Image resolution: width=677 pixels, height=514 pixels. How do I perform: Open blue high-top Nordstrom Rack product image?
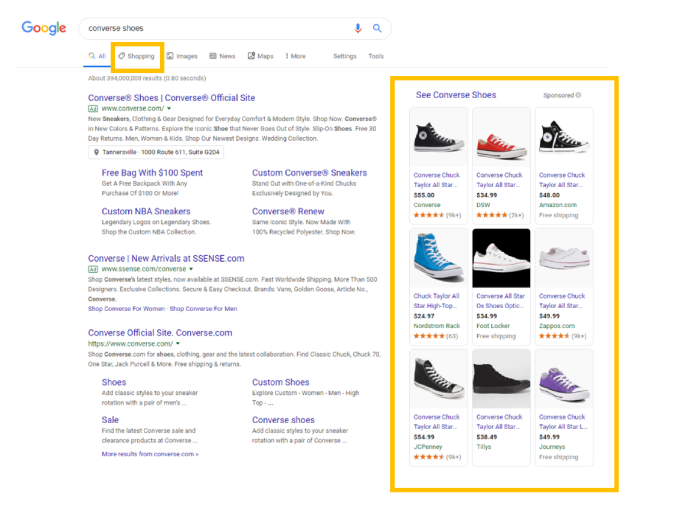(438, 258)
